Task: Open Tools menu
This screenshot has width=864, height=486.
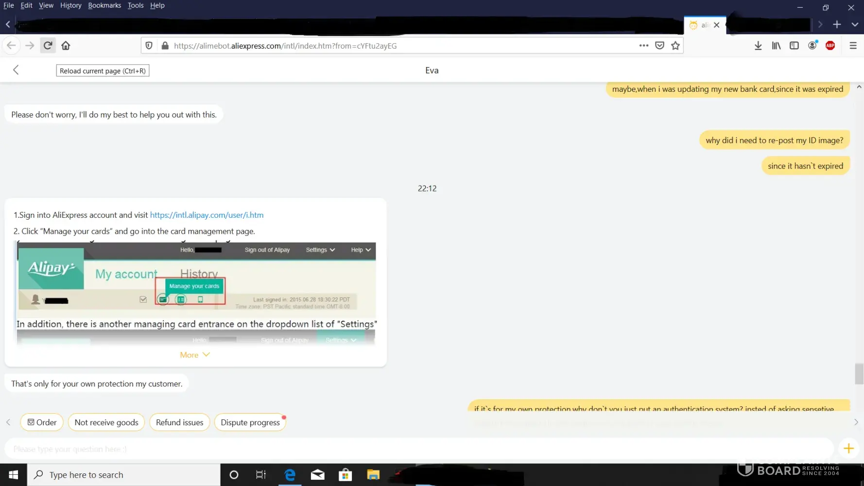Action: pos(136,5)
